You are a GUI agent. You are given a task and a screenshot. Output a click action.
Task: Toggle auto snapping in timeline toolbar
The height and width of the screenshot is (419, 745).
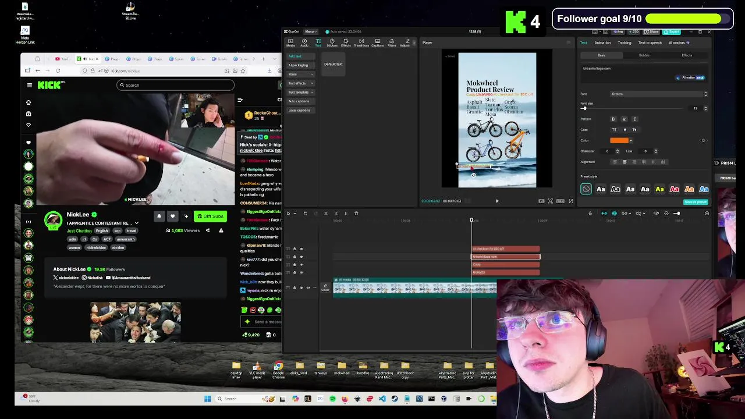pos(614,214)
